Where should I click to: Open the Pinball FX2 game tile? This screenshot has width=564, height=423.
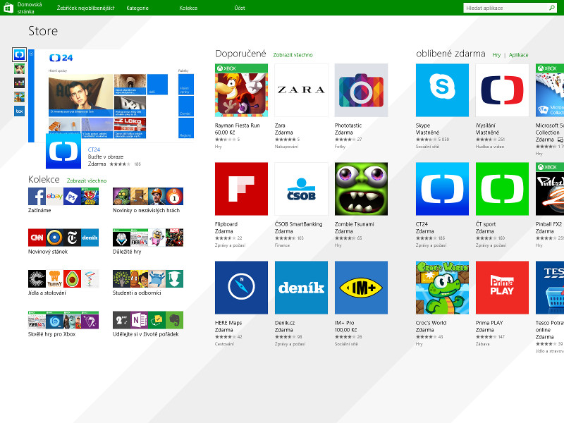tap(550, 189)
